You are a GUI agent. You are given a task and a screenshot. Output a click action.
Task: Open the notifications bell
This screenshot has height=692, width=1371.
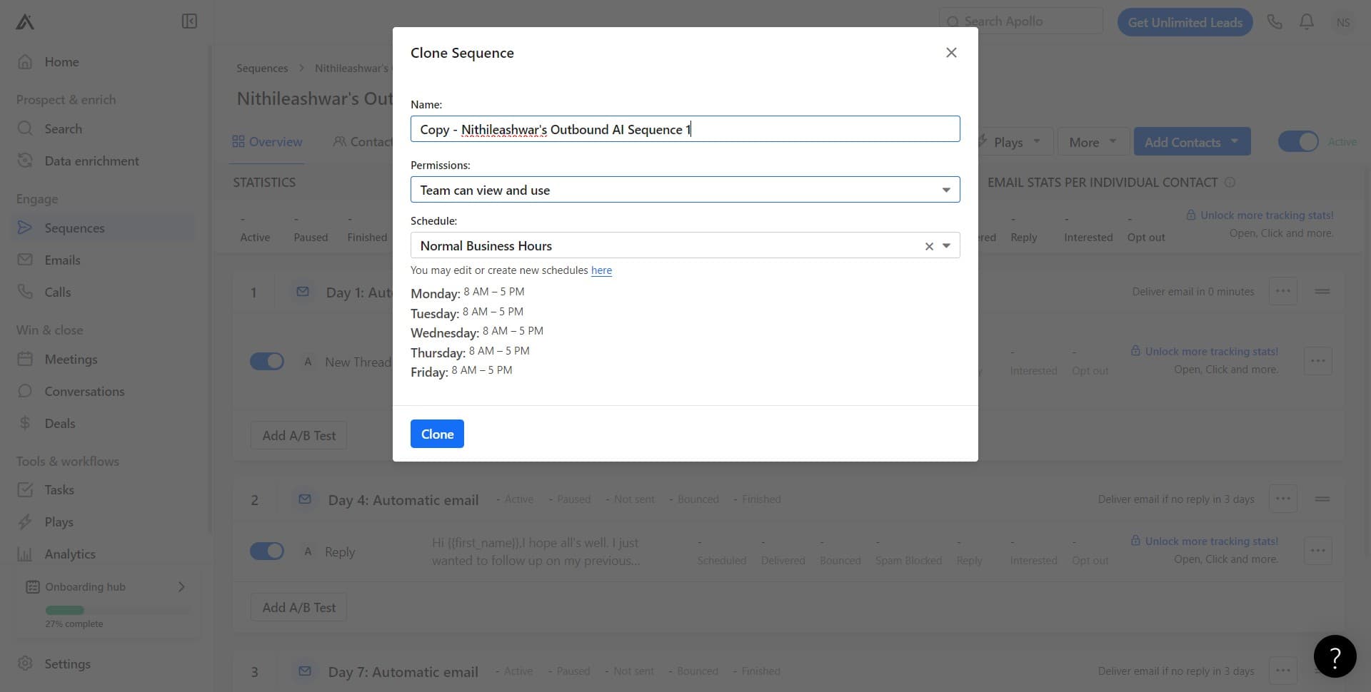coord(1306,21)
